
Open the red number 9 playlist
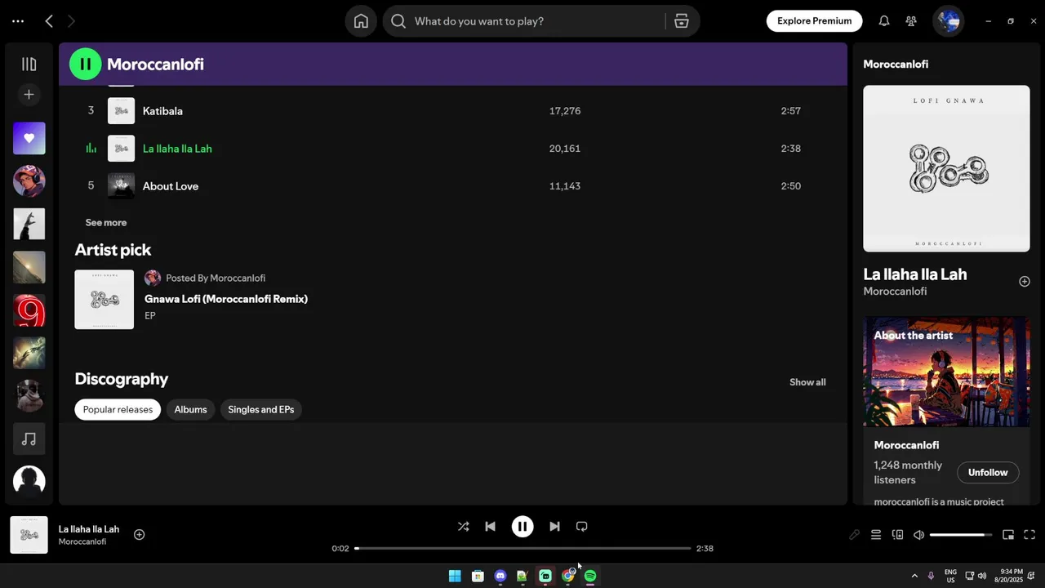[x=29, y=310]
